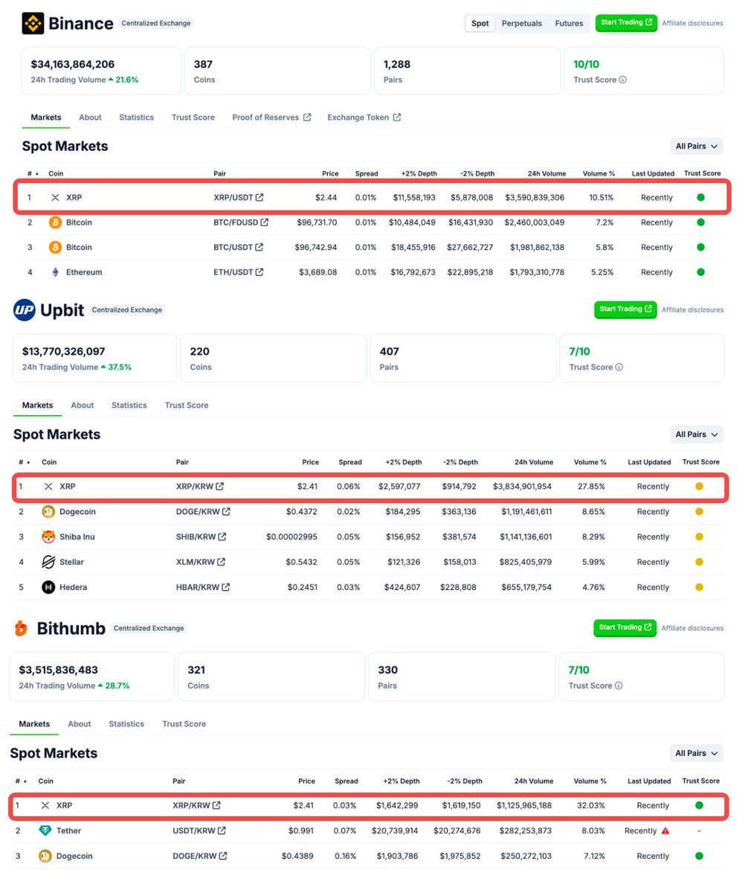Click Start Trading button on Binance

626,22
